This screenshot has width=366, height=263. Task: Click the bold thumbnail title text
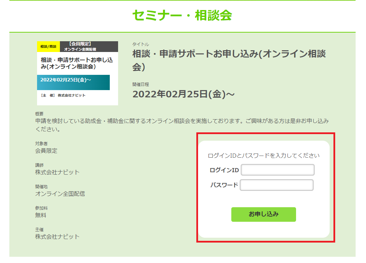click(77, 63)
